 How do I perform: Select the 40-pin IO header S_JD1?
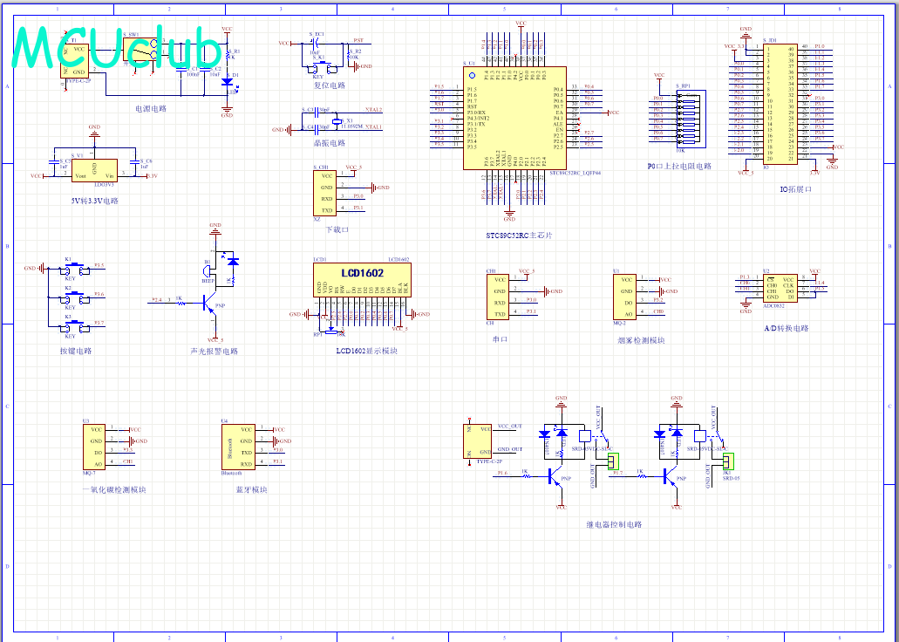coord(780,104)
